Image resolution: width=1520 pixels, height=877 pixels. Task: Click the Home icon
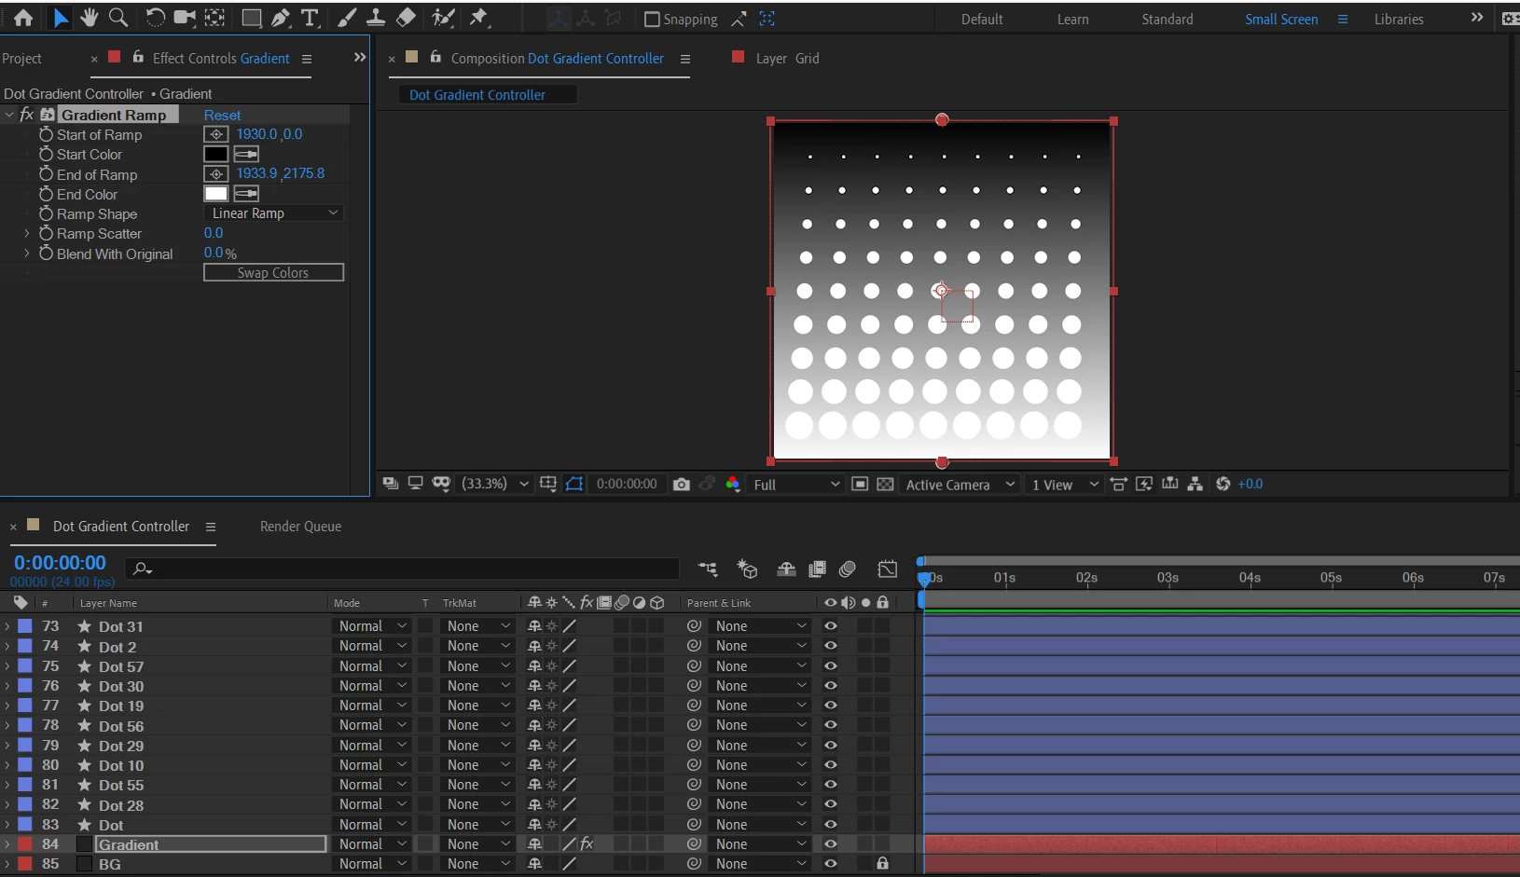pyautogui.click(x=23, y=18)
